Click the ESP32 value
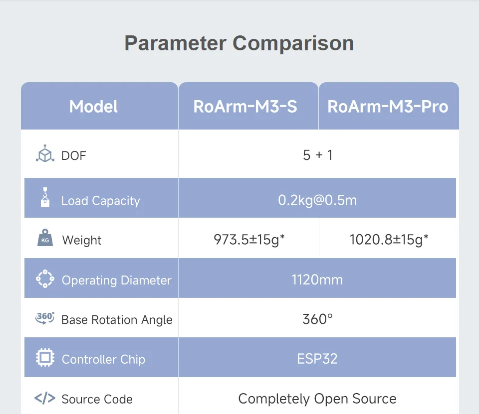 point(317,359)
